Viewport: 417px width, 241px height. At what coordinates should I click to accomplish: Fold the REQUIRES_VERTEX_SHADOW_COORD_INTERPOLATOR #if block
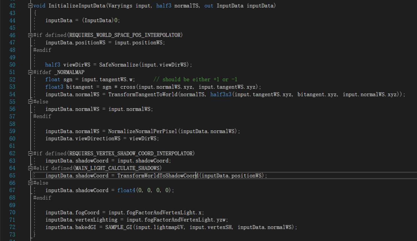point(30,153)
